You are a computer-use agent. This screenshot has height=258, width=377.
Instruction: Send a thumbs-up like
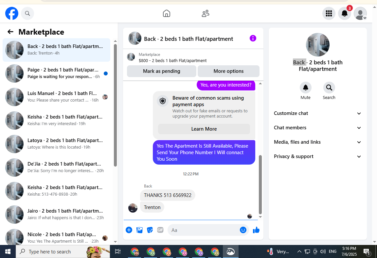click(256, 230)
